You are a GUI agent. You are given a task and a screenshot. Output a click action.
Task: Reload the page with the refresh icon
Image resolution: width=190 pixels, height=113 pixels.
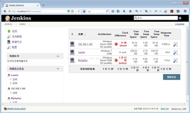(79, 11)
